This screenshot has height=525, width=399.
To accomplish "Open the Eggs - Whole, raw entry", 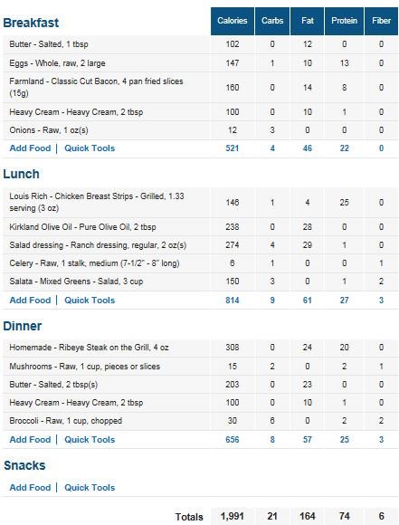I will point(57,63).
